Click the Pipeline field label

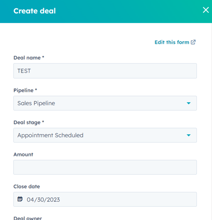(24, 90)
